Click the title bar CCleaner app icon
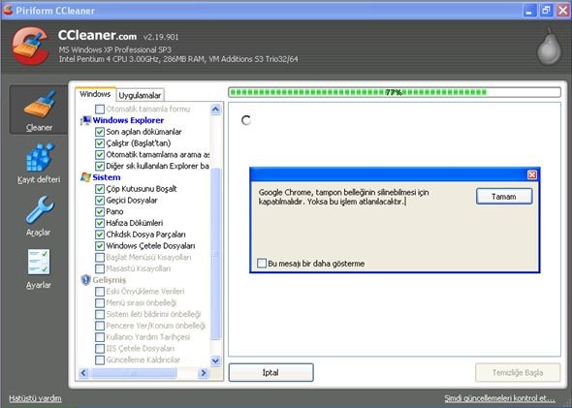This screenshot has width=572, height=408. [x=8, y=10]
